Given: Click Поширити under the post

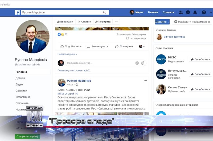Looking at the screenshot, I should (x=124, y=46).
